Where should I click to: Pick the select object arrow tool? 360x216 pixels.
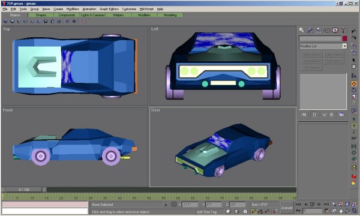(x=353, y=59)
